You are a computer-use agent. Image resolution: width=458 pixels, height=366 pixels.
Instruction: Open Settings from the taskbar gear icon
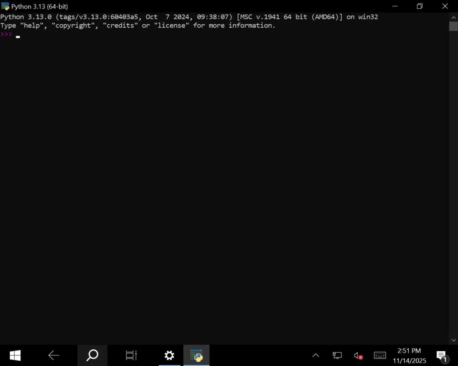[169, 355]
